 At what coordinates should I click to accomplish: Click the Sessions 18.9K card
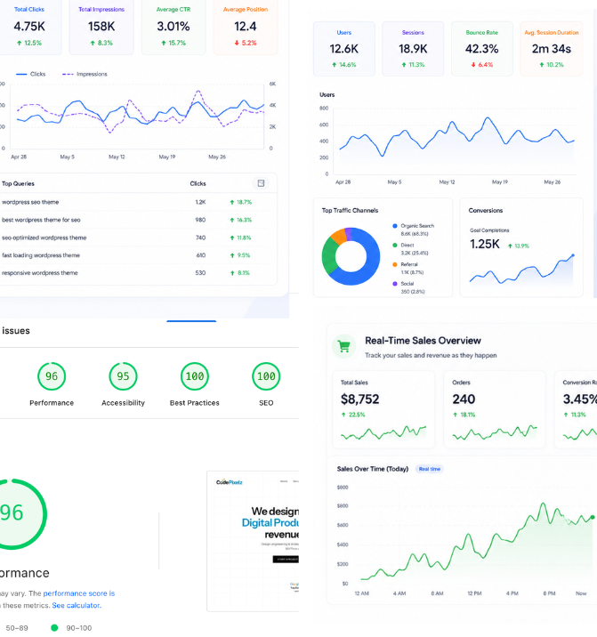coord(413,49)
